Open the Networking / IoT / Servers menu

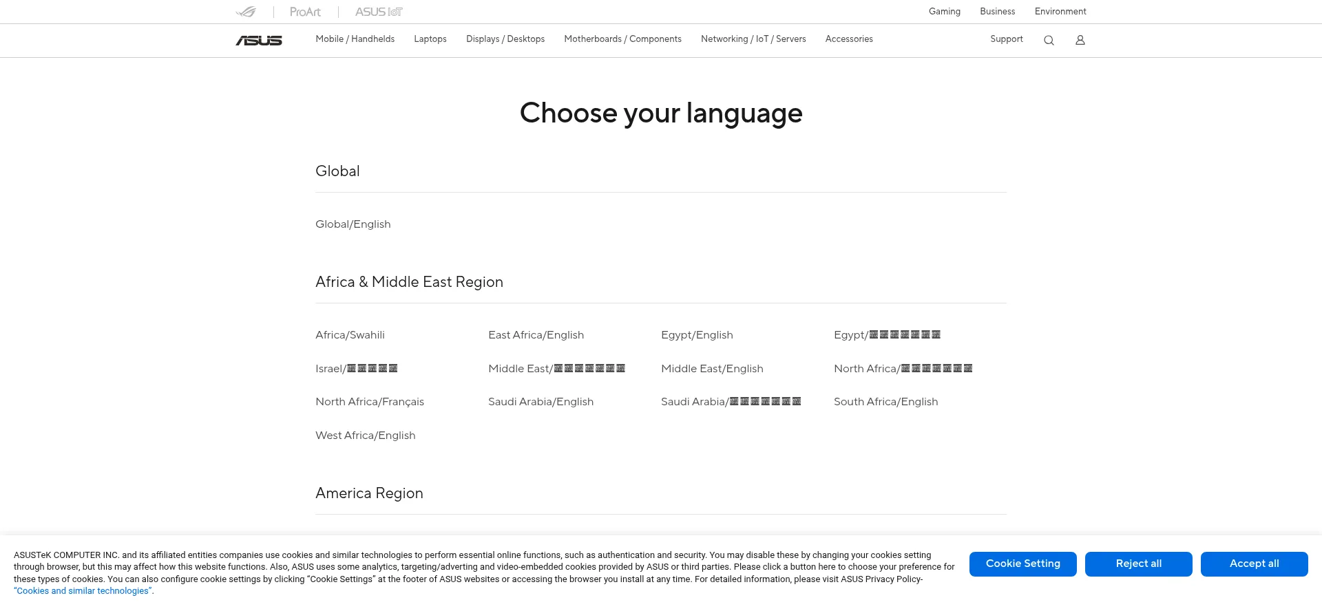(x=753, y=39)
